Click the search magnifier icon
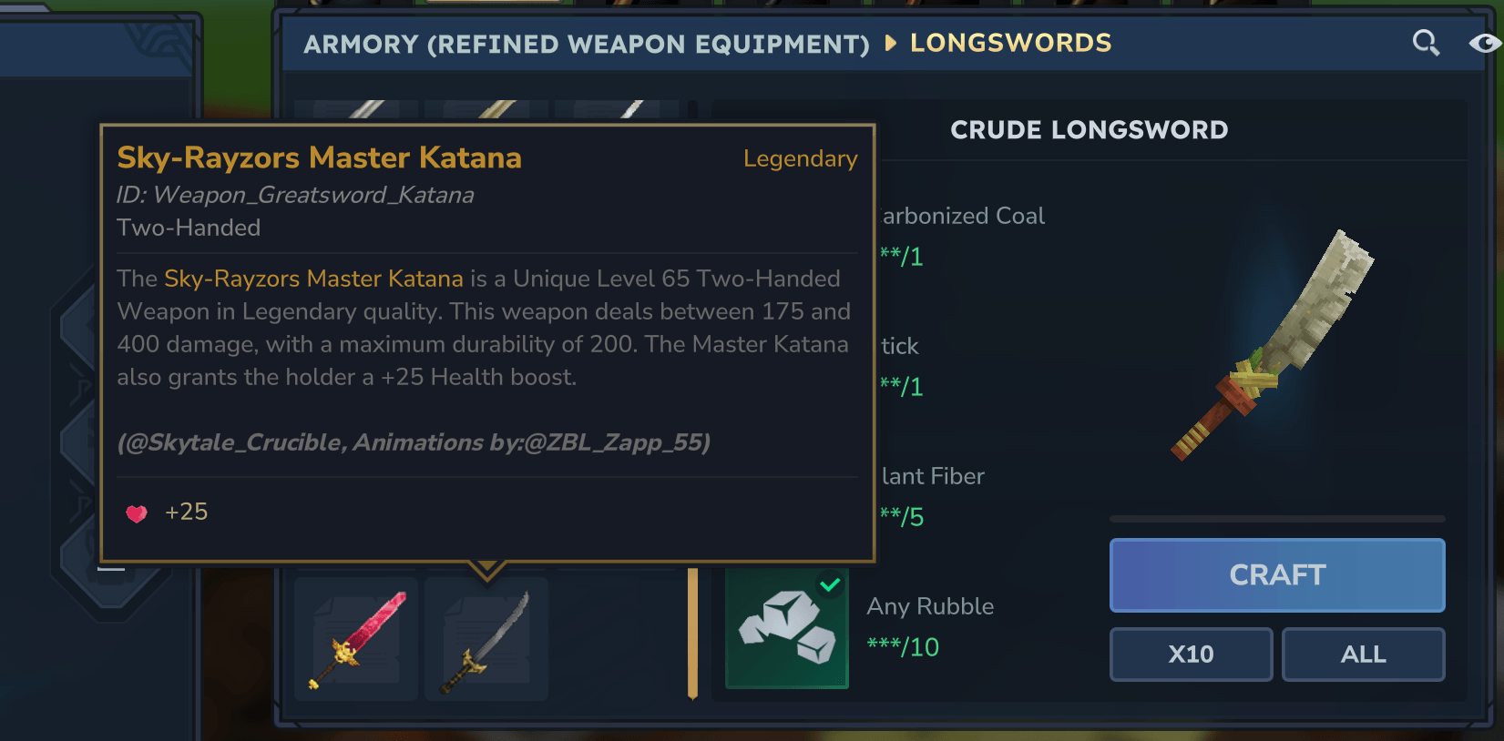This screenshot has width=1504, height=741. click(1426, 43)
